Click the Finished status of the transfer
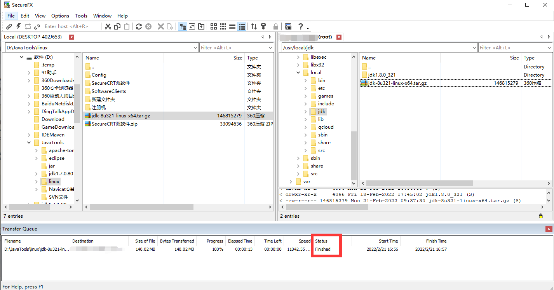Screen dimensions: 554x290 (323, 249)
